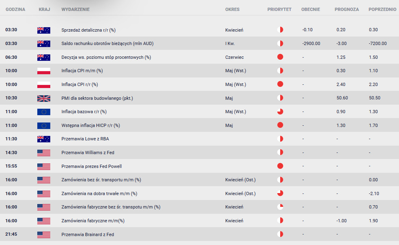Image resolution: width=399 pixels, height=245 pixels.
Task: Open Zamówienia fabryczne m/m(%) event
Action: click(x=93, y=221)
